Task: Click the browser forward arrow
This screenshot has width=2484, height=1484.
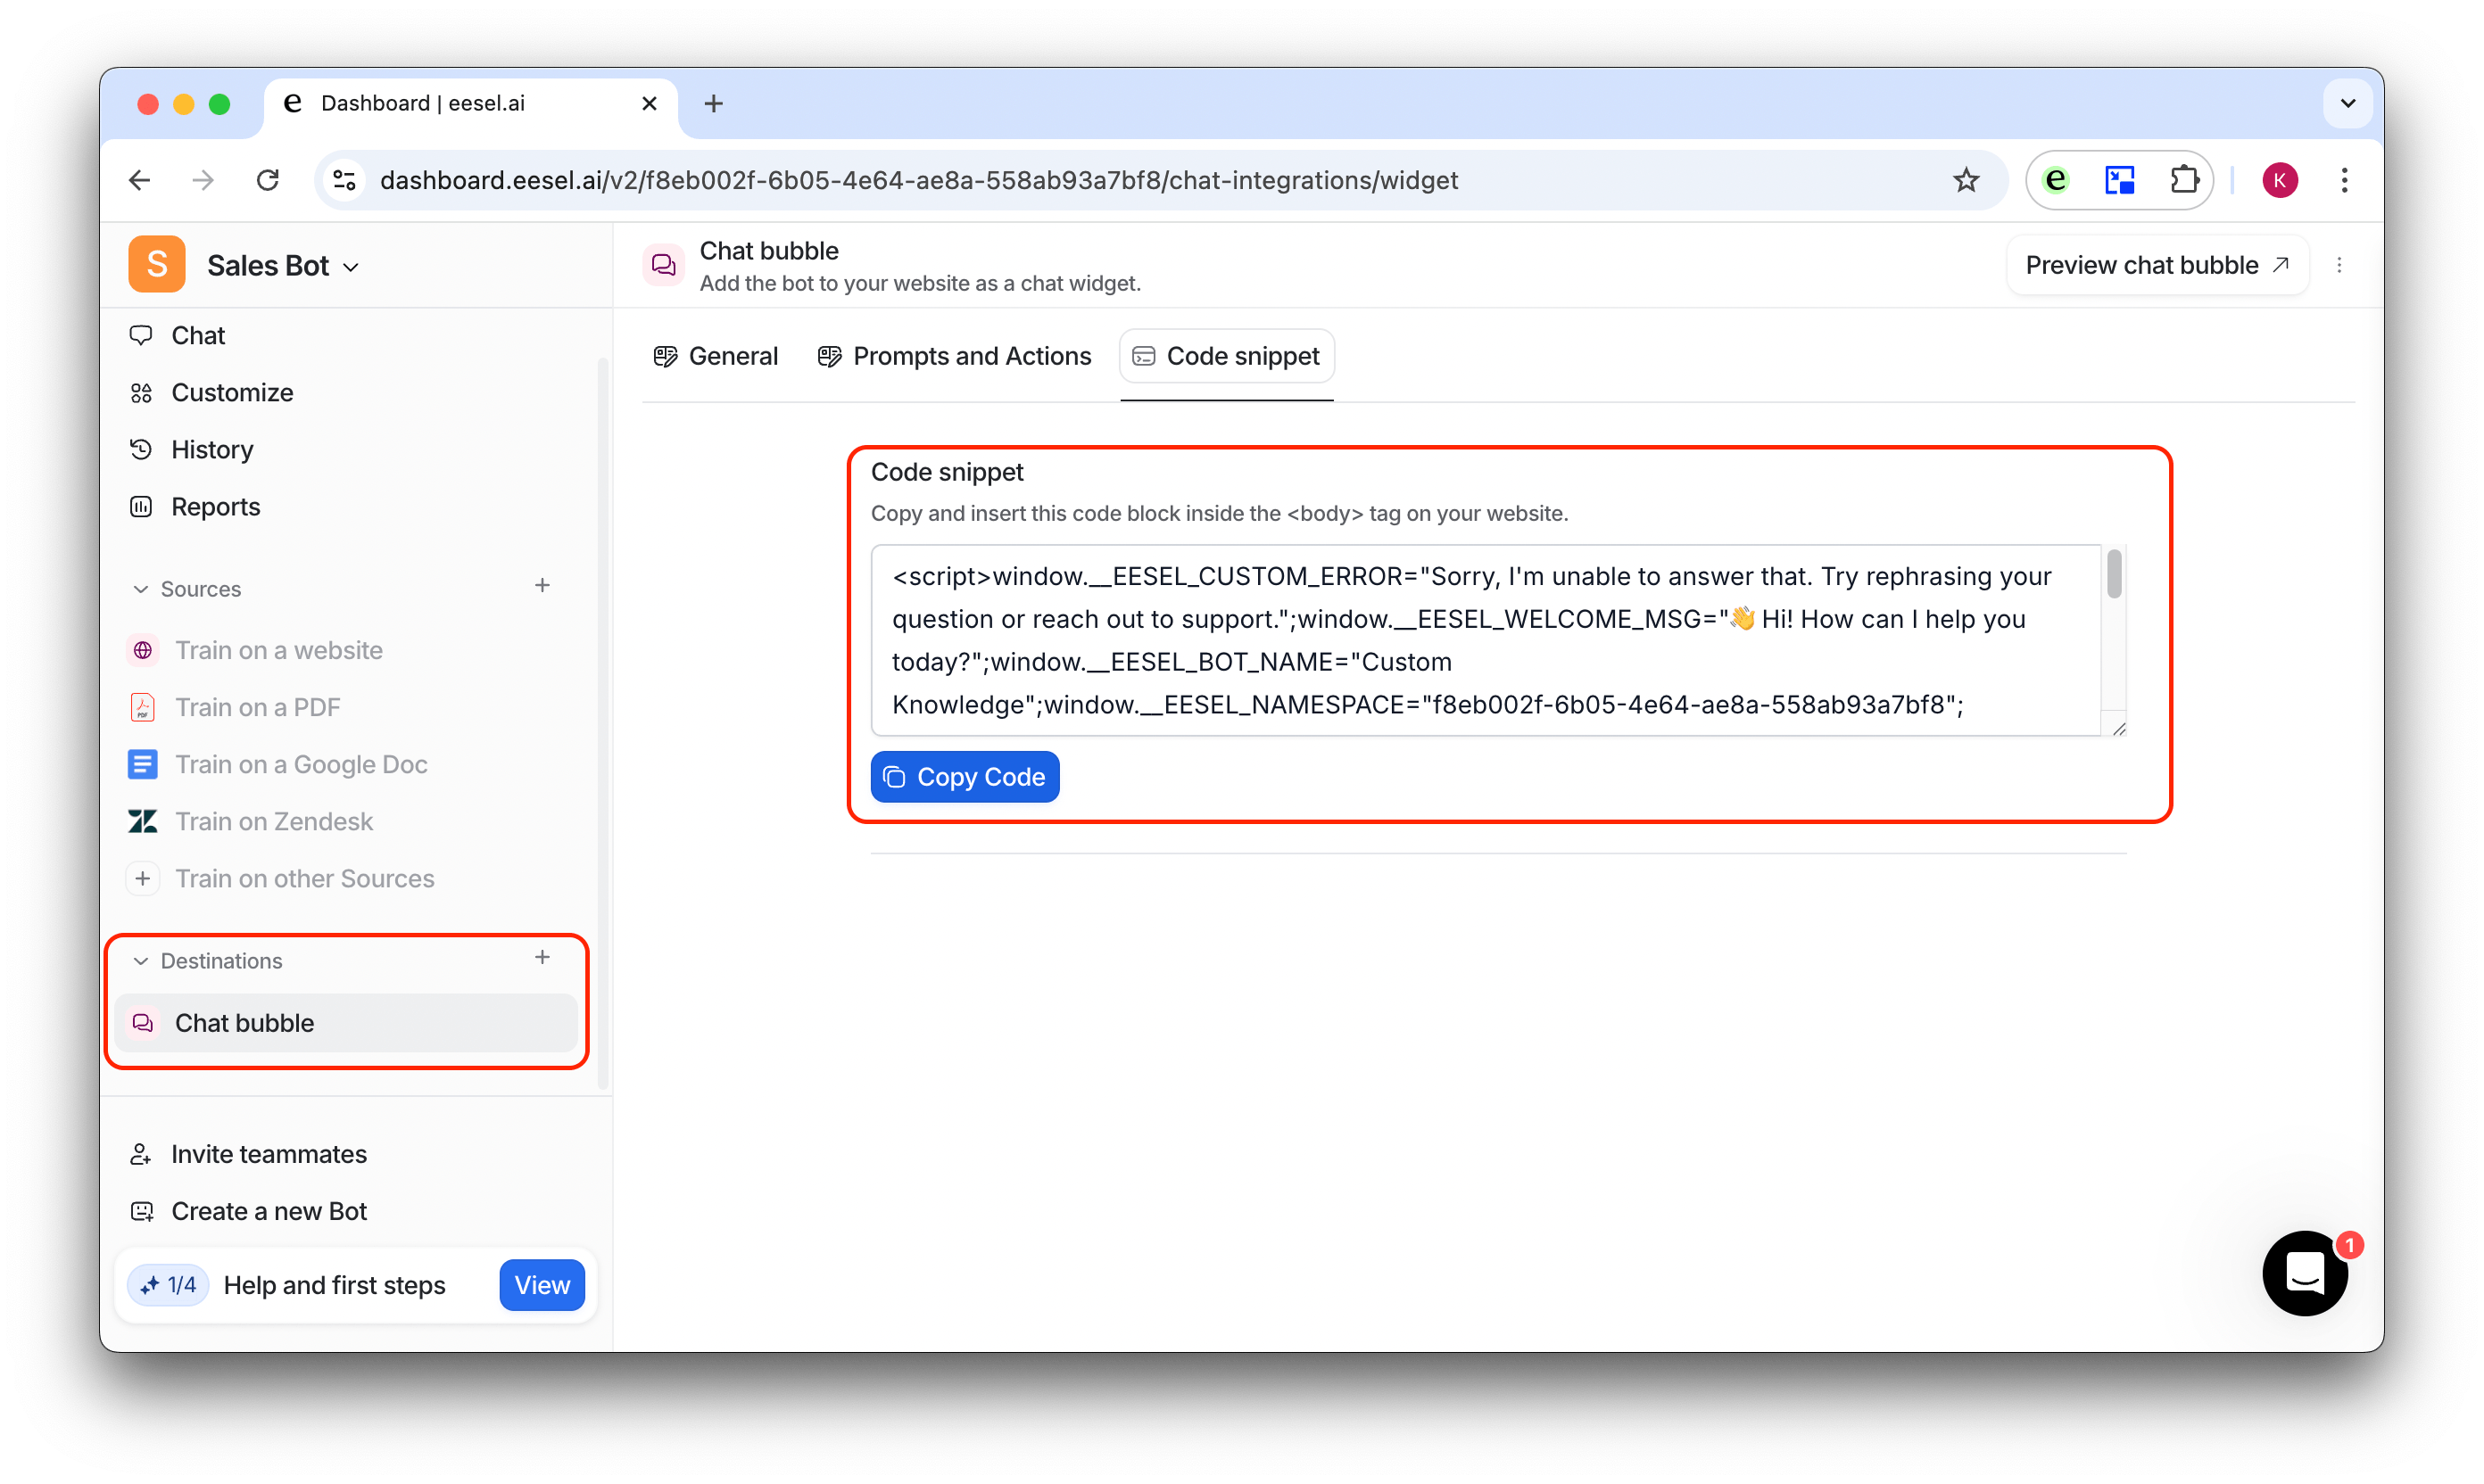Action: 203,180
